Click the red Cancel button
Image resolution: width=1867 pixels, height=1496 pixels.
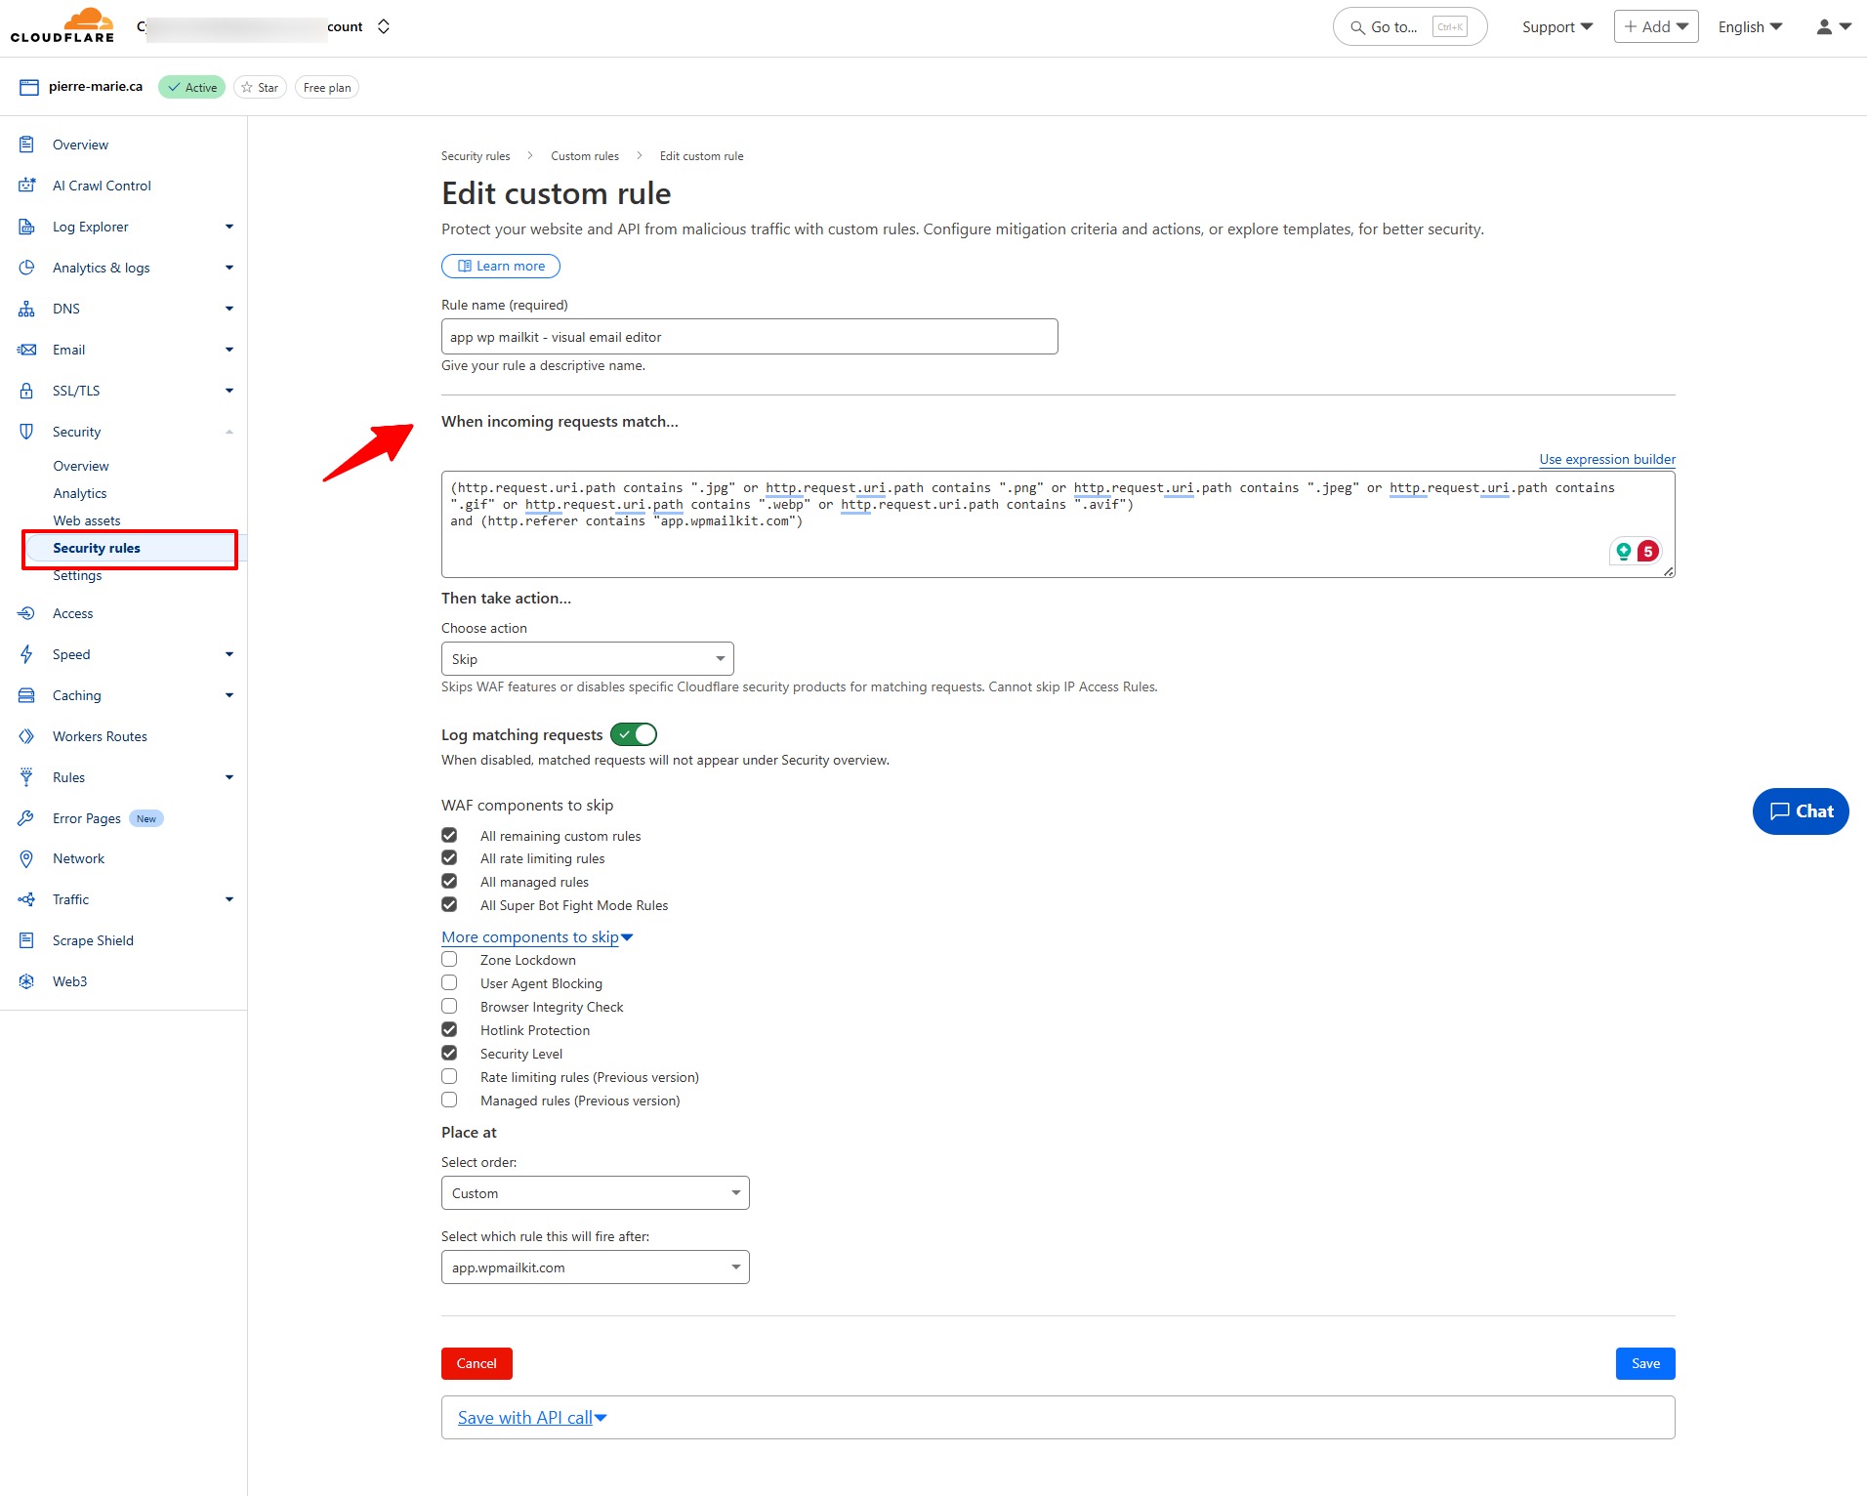477,1363
